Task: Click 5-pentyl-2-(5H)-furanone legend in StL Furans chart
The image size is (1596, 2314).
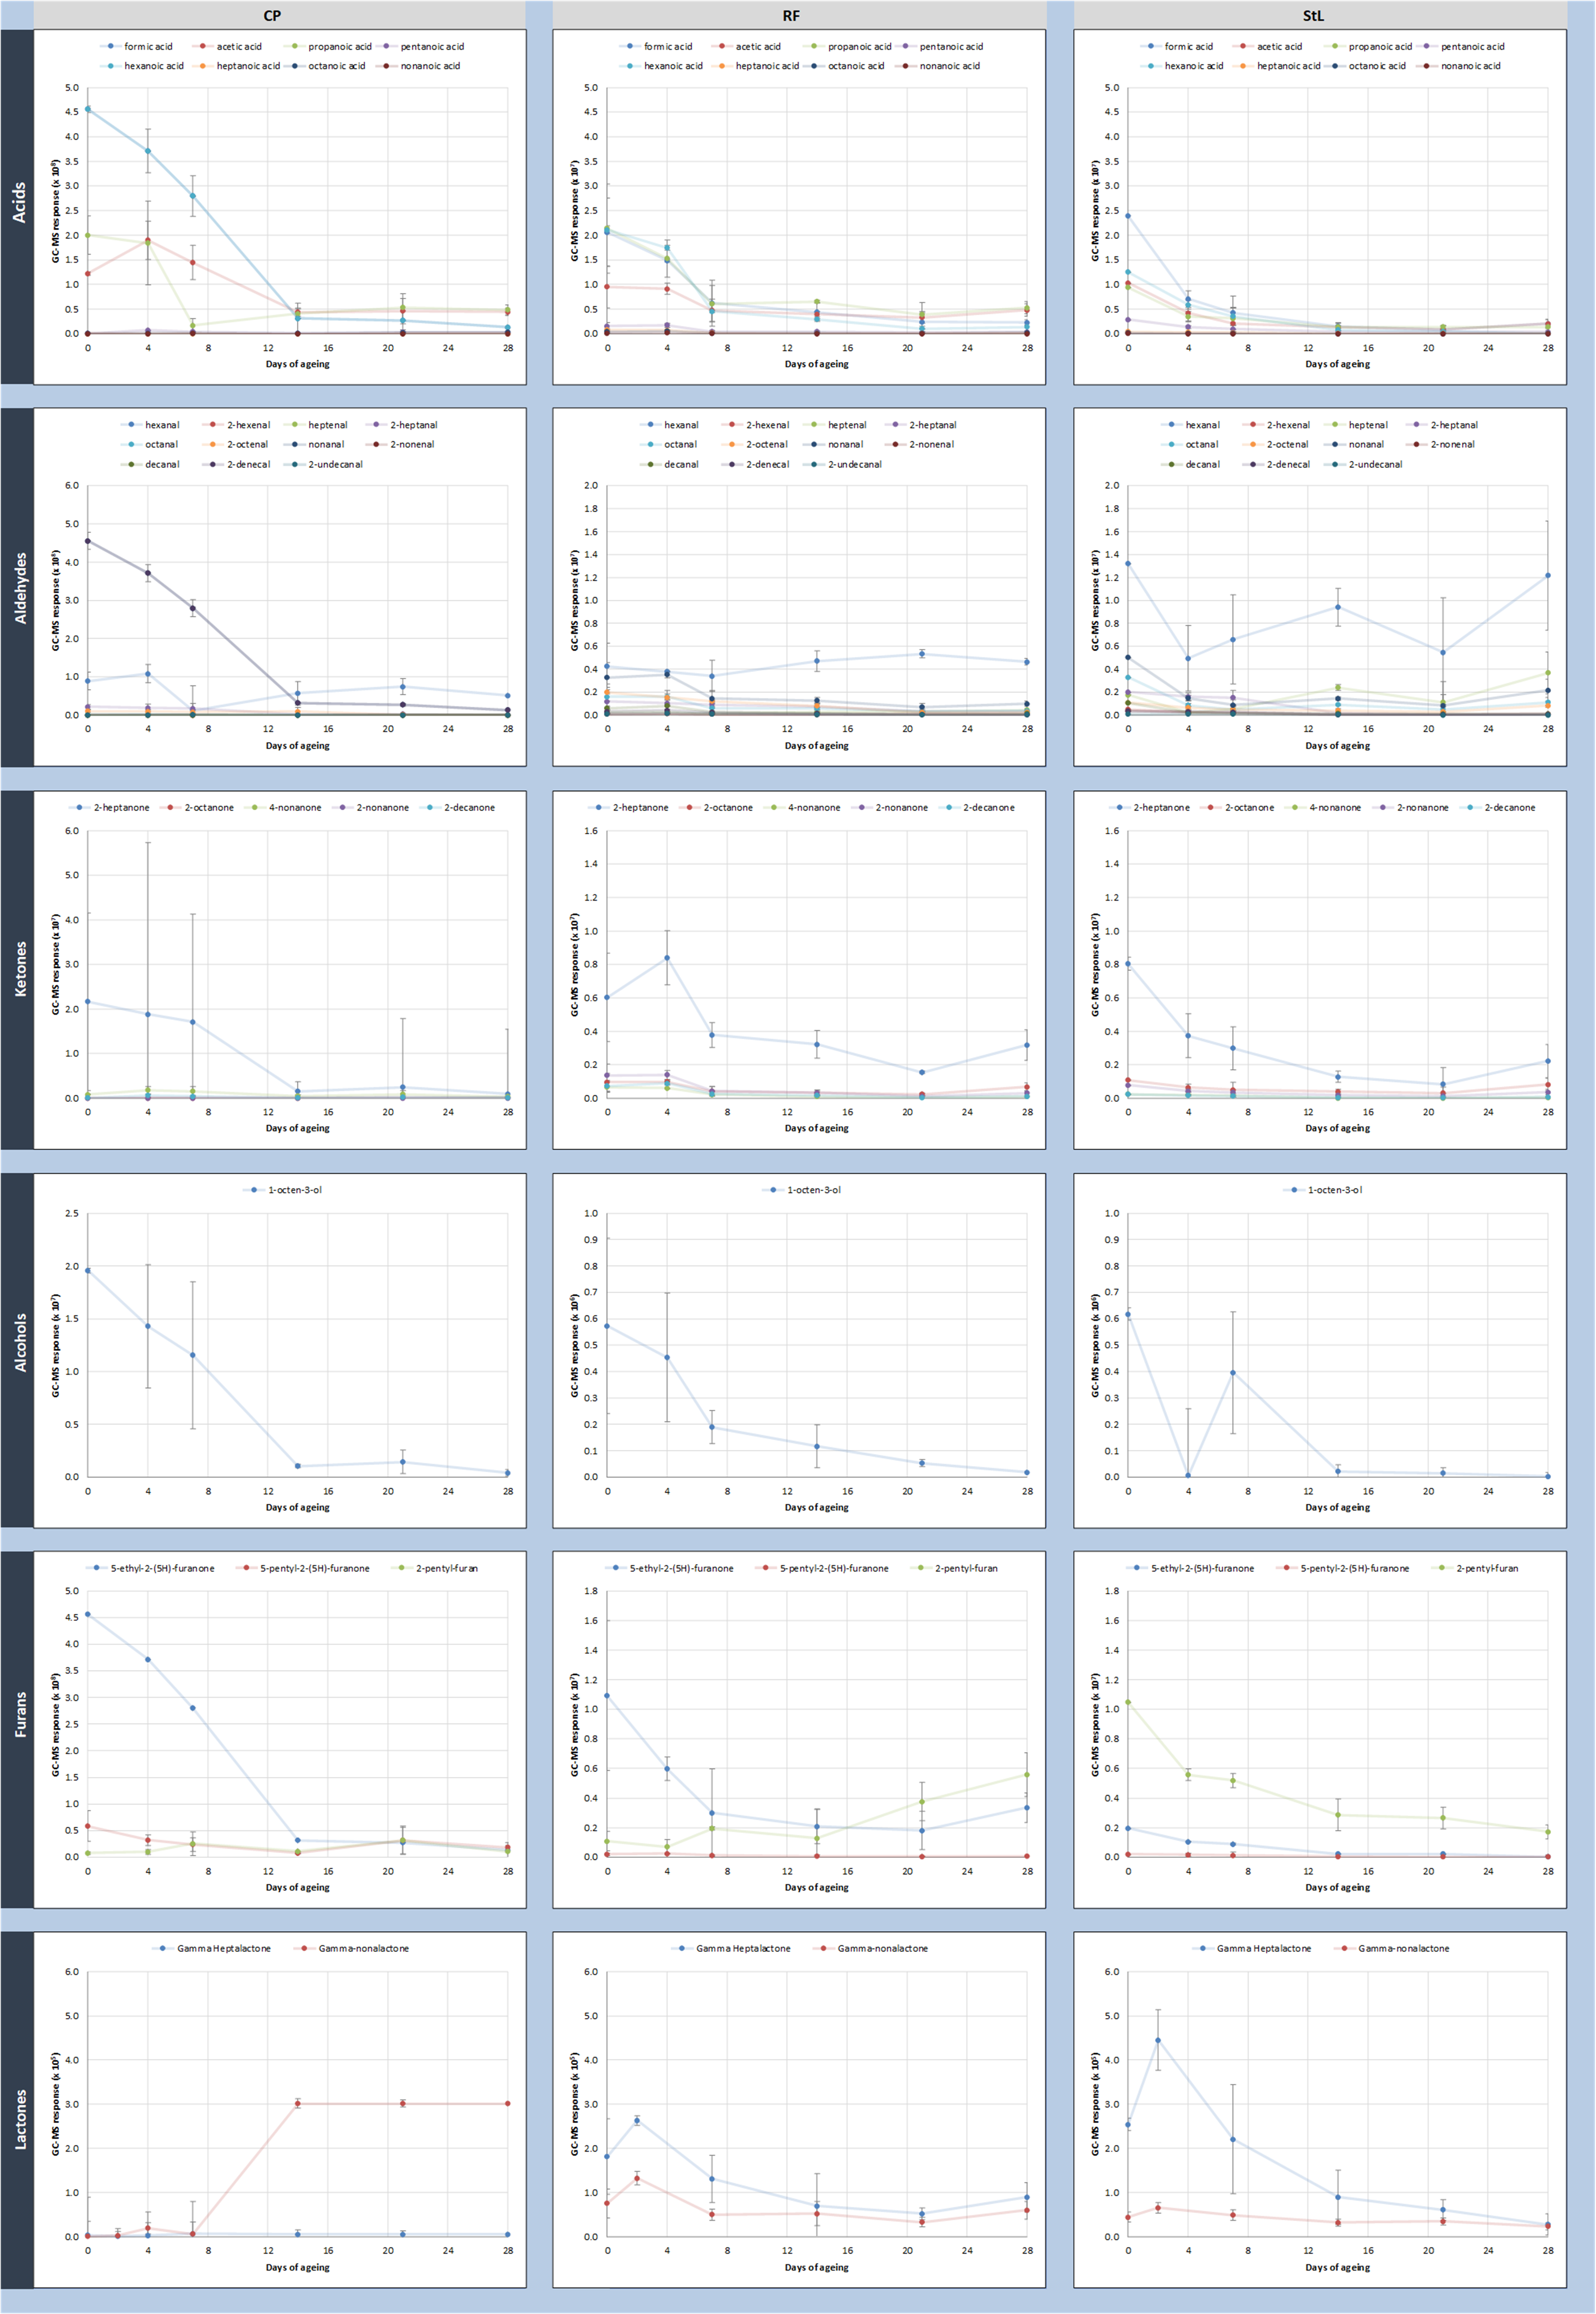Action: tap(1343, 1568)
